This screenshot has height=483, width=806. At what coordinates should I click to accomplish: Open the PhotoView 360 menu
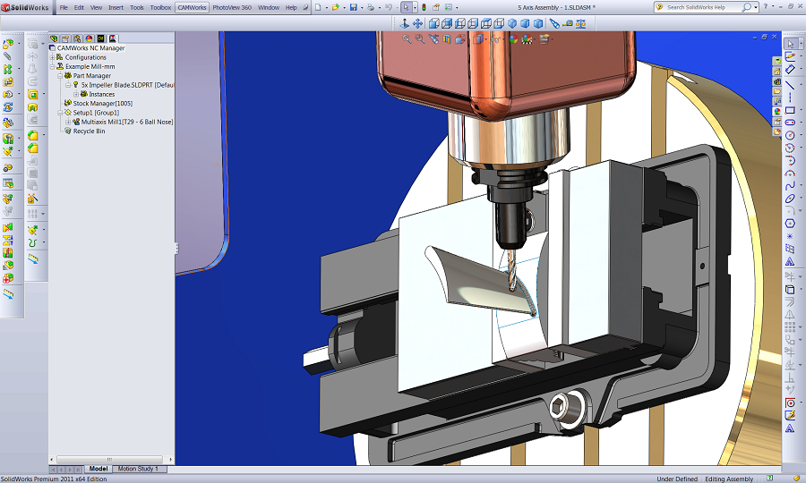232,7
